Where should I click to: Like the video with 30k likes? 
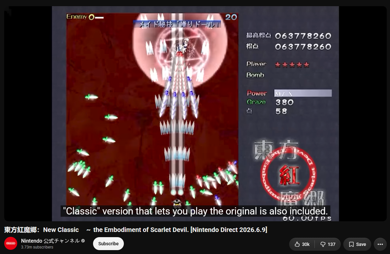click(x=302, y=244)
